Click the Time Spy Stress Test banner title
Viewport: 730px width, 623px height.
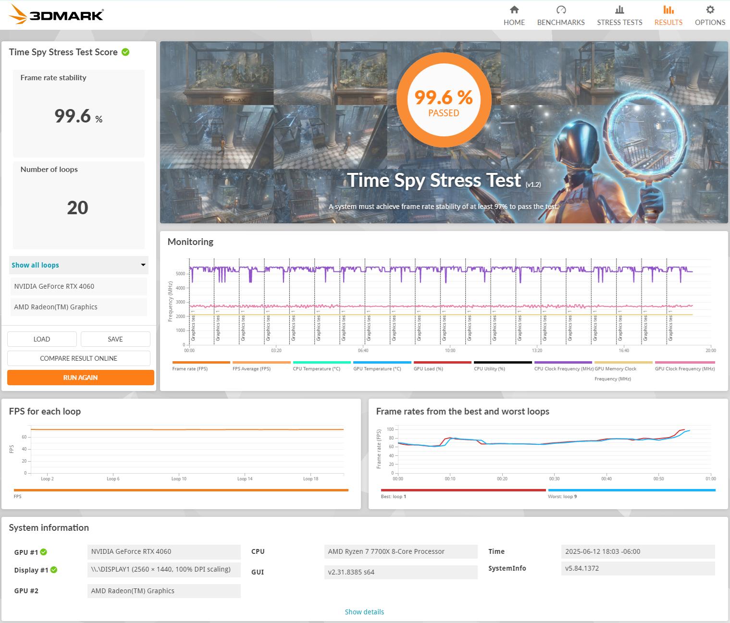[x=434, y=180]
